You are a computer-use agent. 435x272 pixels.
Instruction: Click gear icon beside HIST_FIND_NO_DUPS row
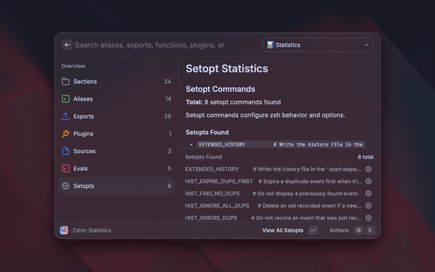[368, 193]
